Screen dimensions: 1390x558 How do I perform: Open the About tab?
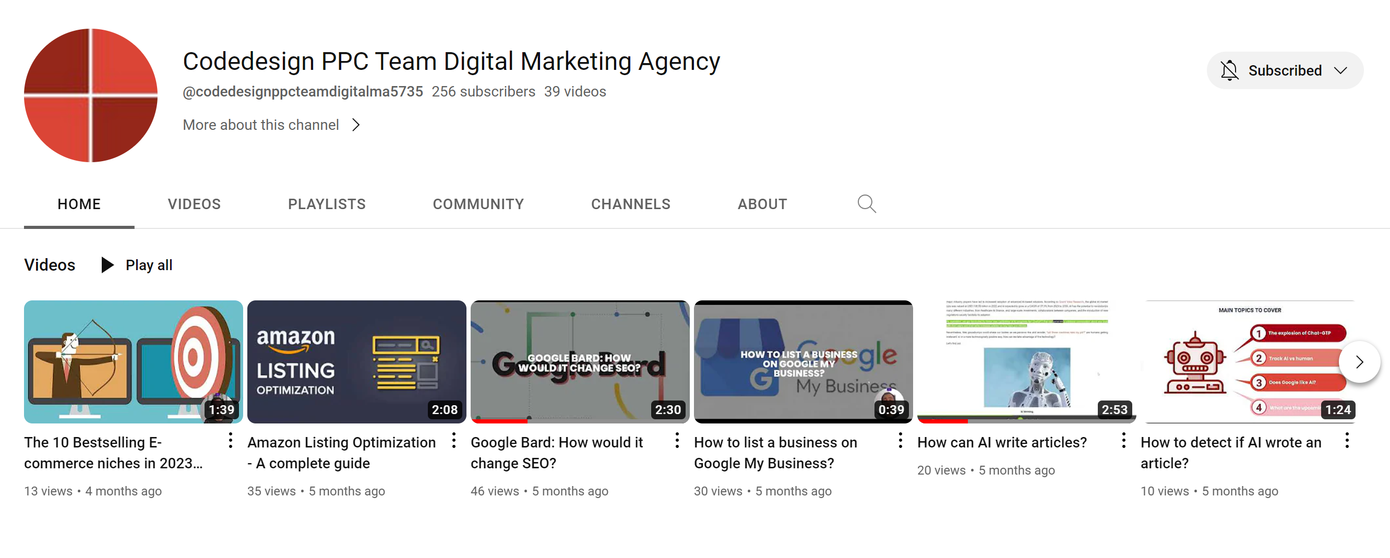click(x=762, y=204)
